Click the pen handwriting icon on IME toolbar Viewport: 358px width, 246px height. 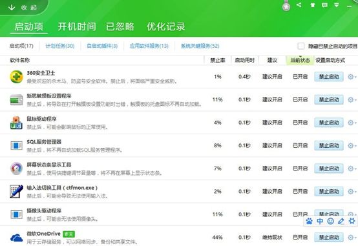[x=341, y=221]
